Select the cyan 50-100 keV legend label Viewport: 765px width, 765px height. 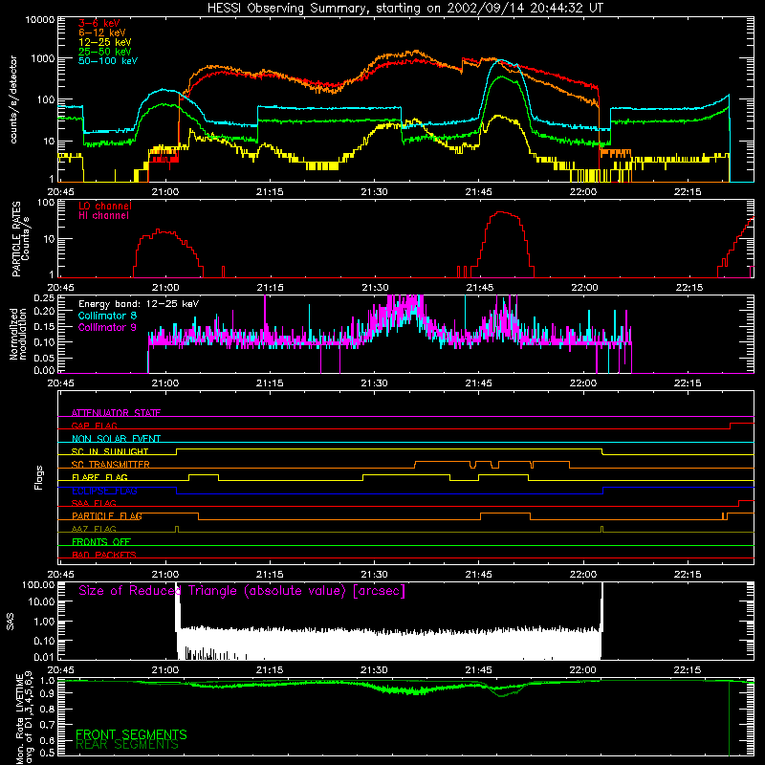pyautogui.click(x=108, y=61)
